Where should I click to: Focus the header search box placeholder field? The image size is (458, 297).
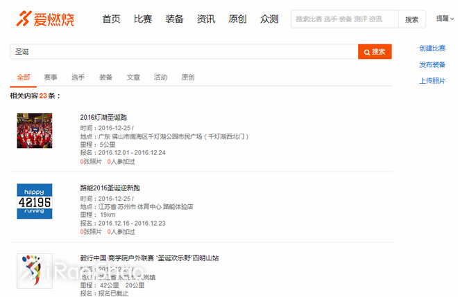[345, 19]
